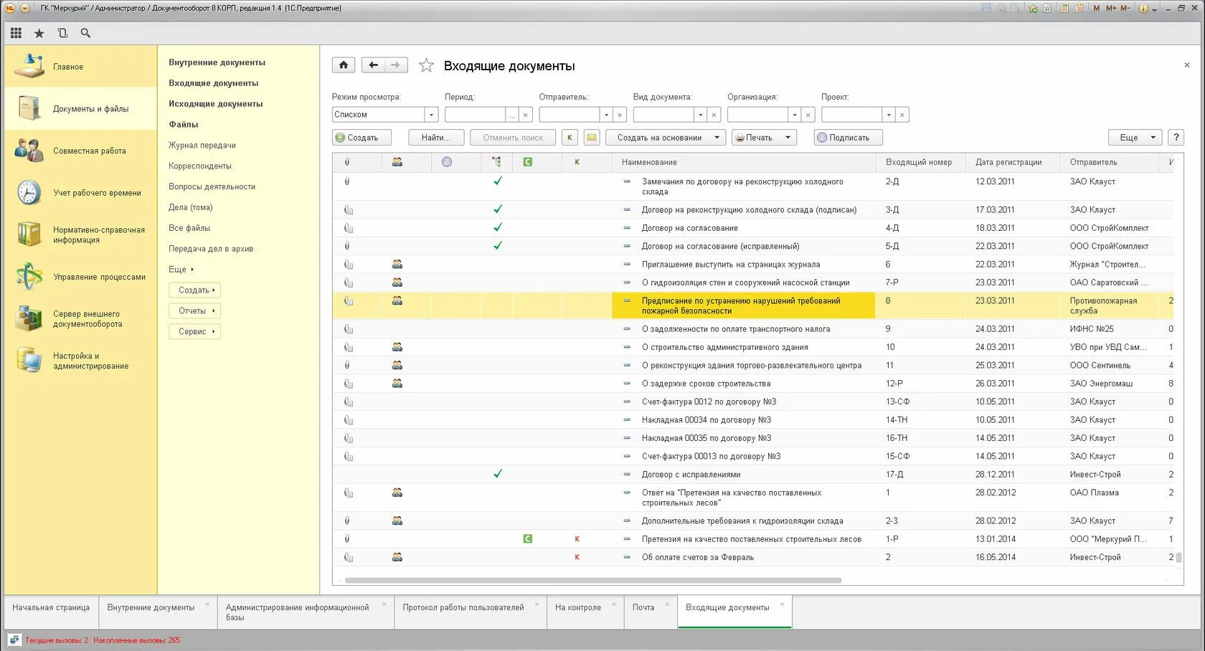Click the Подписать button
This screenshot has height=651, width=1205.
[x=849, y=138]
